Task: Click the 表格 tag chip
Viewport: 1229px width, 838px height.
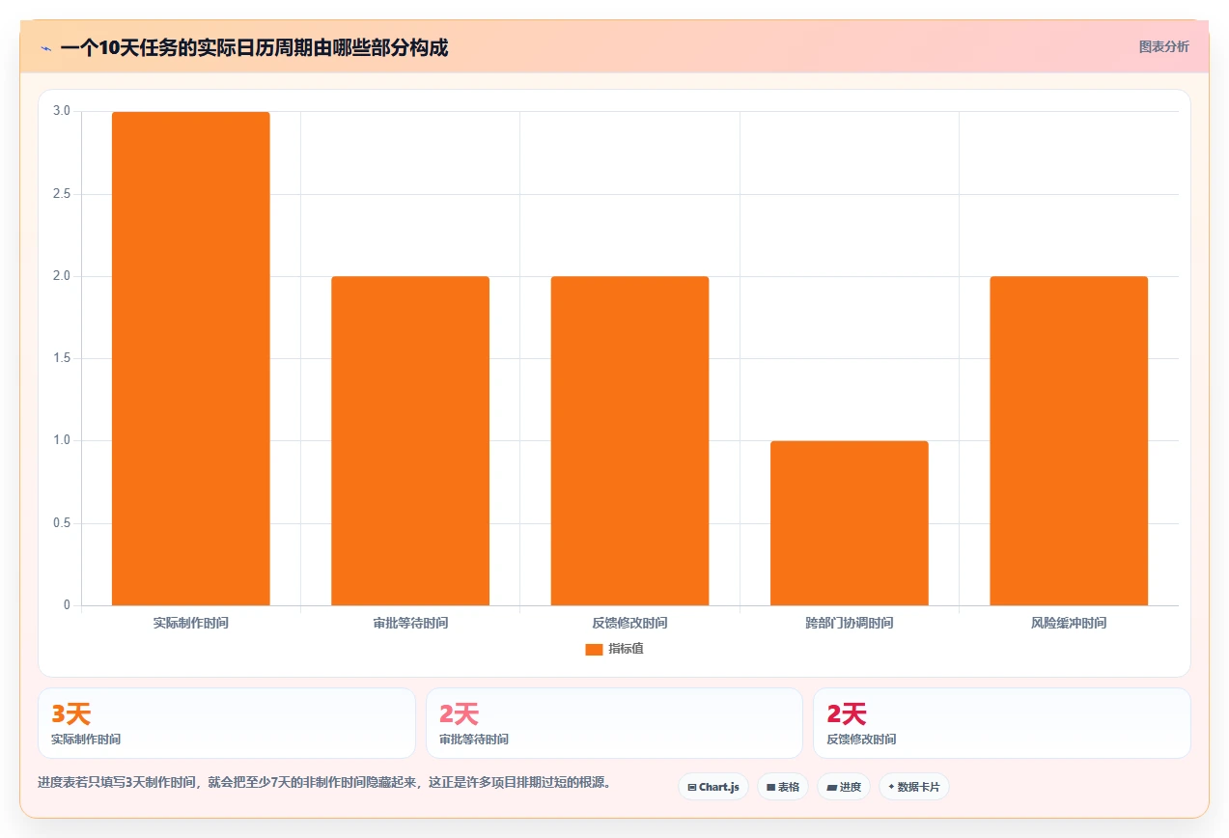Action: click(x=783, y=787)
